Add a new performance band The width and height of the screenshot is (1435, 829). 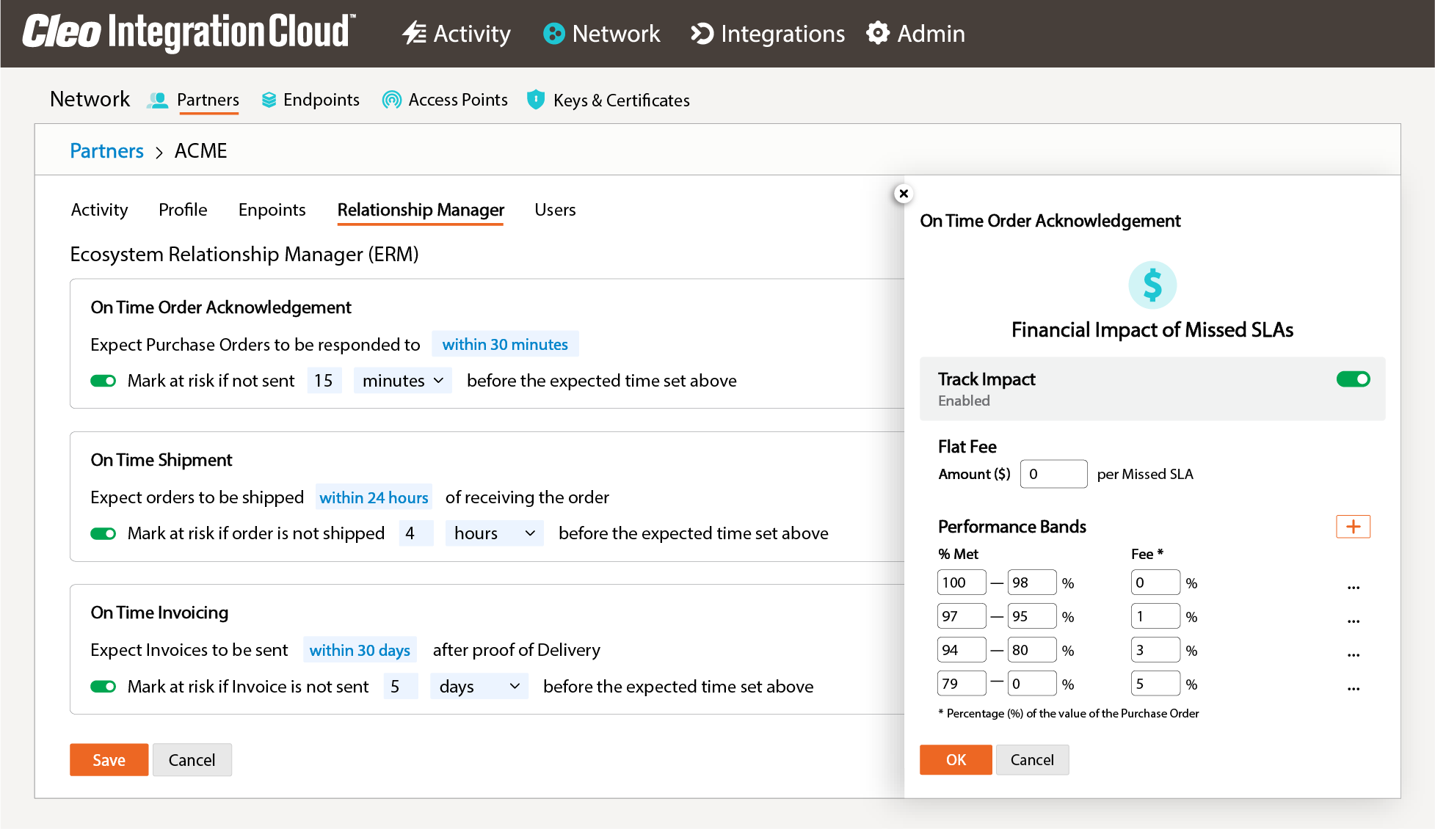point(1353,527)
